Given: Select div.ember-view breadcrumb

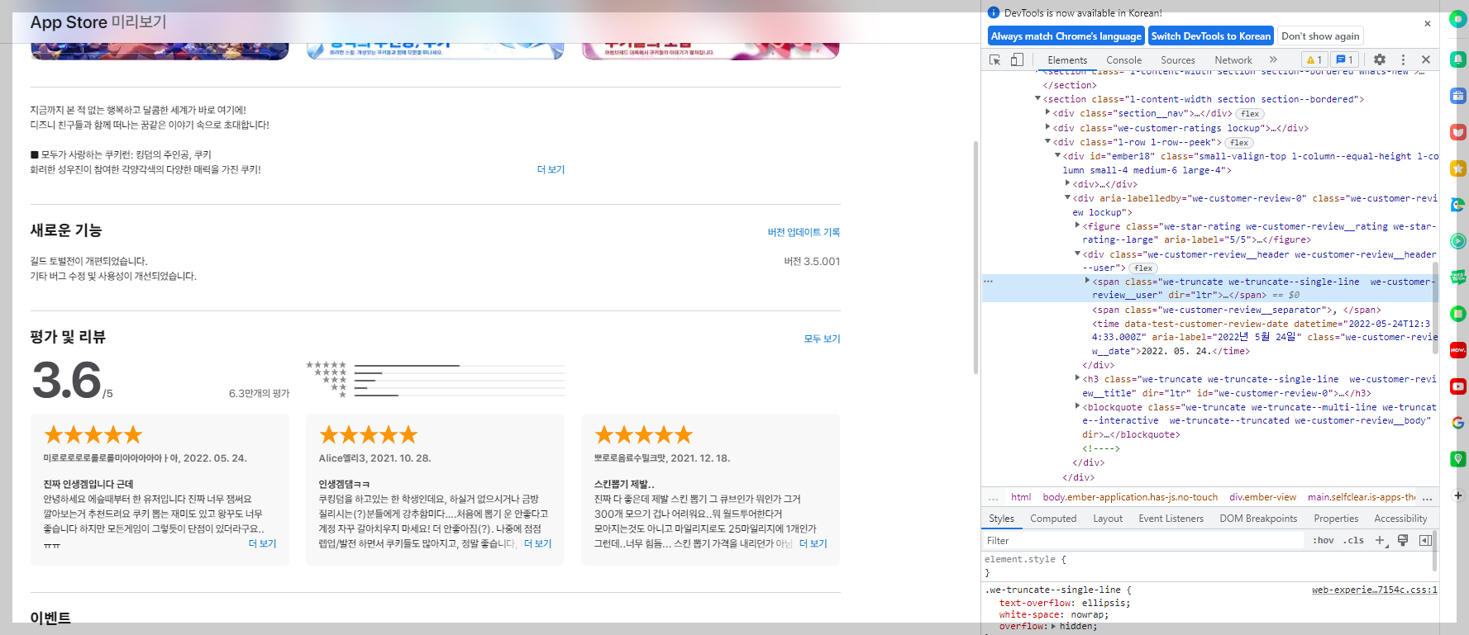Looking at the screenshot, I should [1262, 497].
